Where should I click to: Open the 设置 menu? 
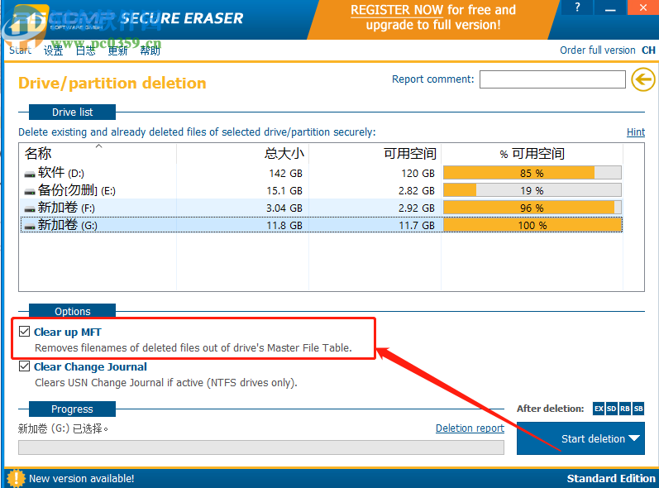[x=54, y=50]
